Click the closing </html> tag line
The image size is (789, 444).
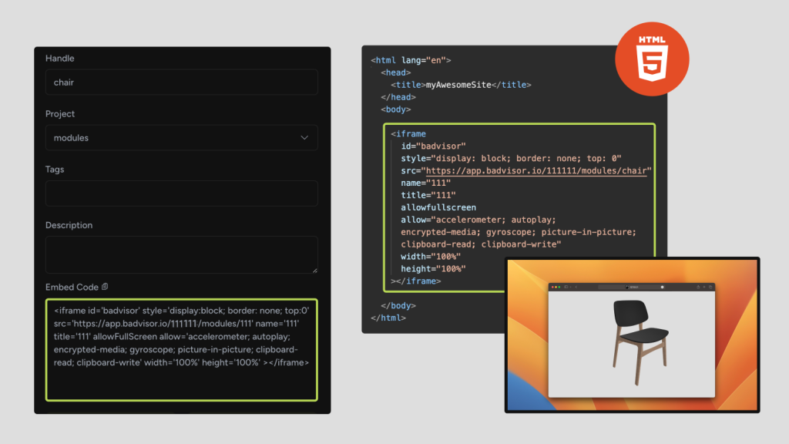coord(388,318)
